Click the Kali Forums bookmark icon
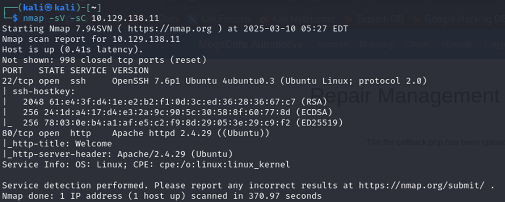The width and height of the screenshot is (505, 202). coord(193,19)
